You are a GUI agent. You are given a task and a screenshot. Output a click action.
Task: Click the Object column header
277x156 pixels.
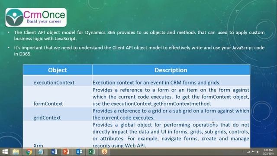click(58, 70)
